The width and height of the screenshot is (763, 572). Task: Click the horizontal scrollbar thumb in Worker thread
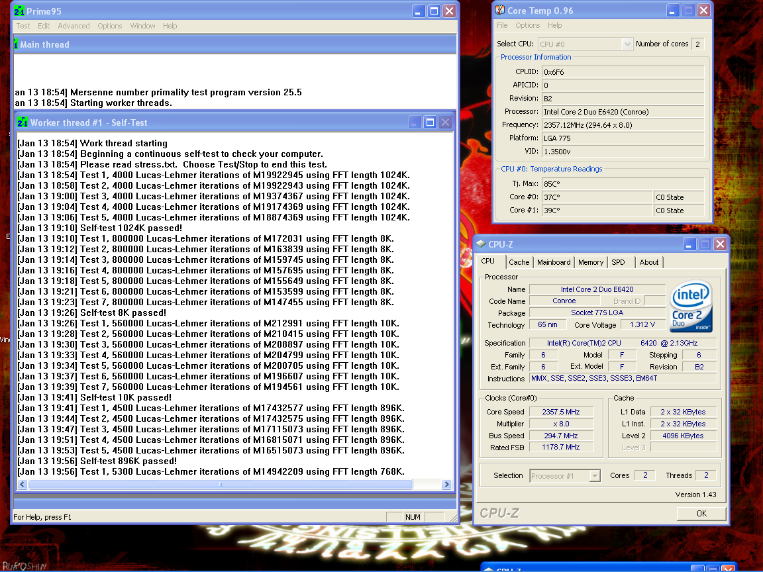(221, 485)
